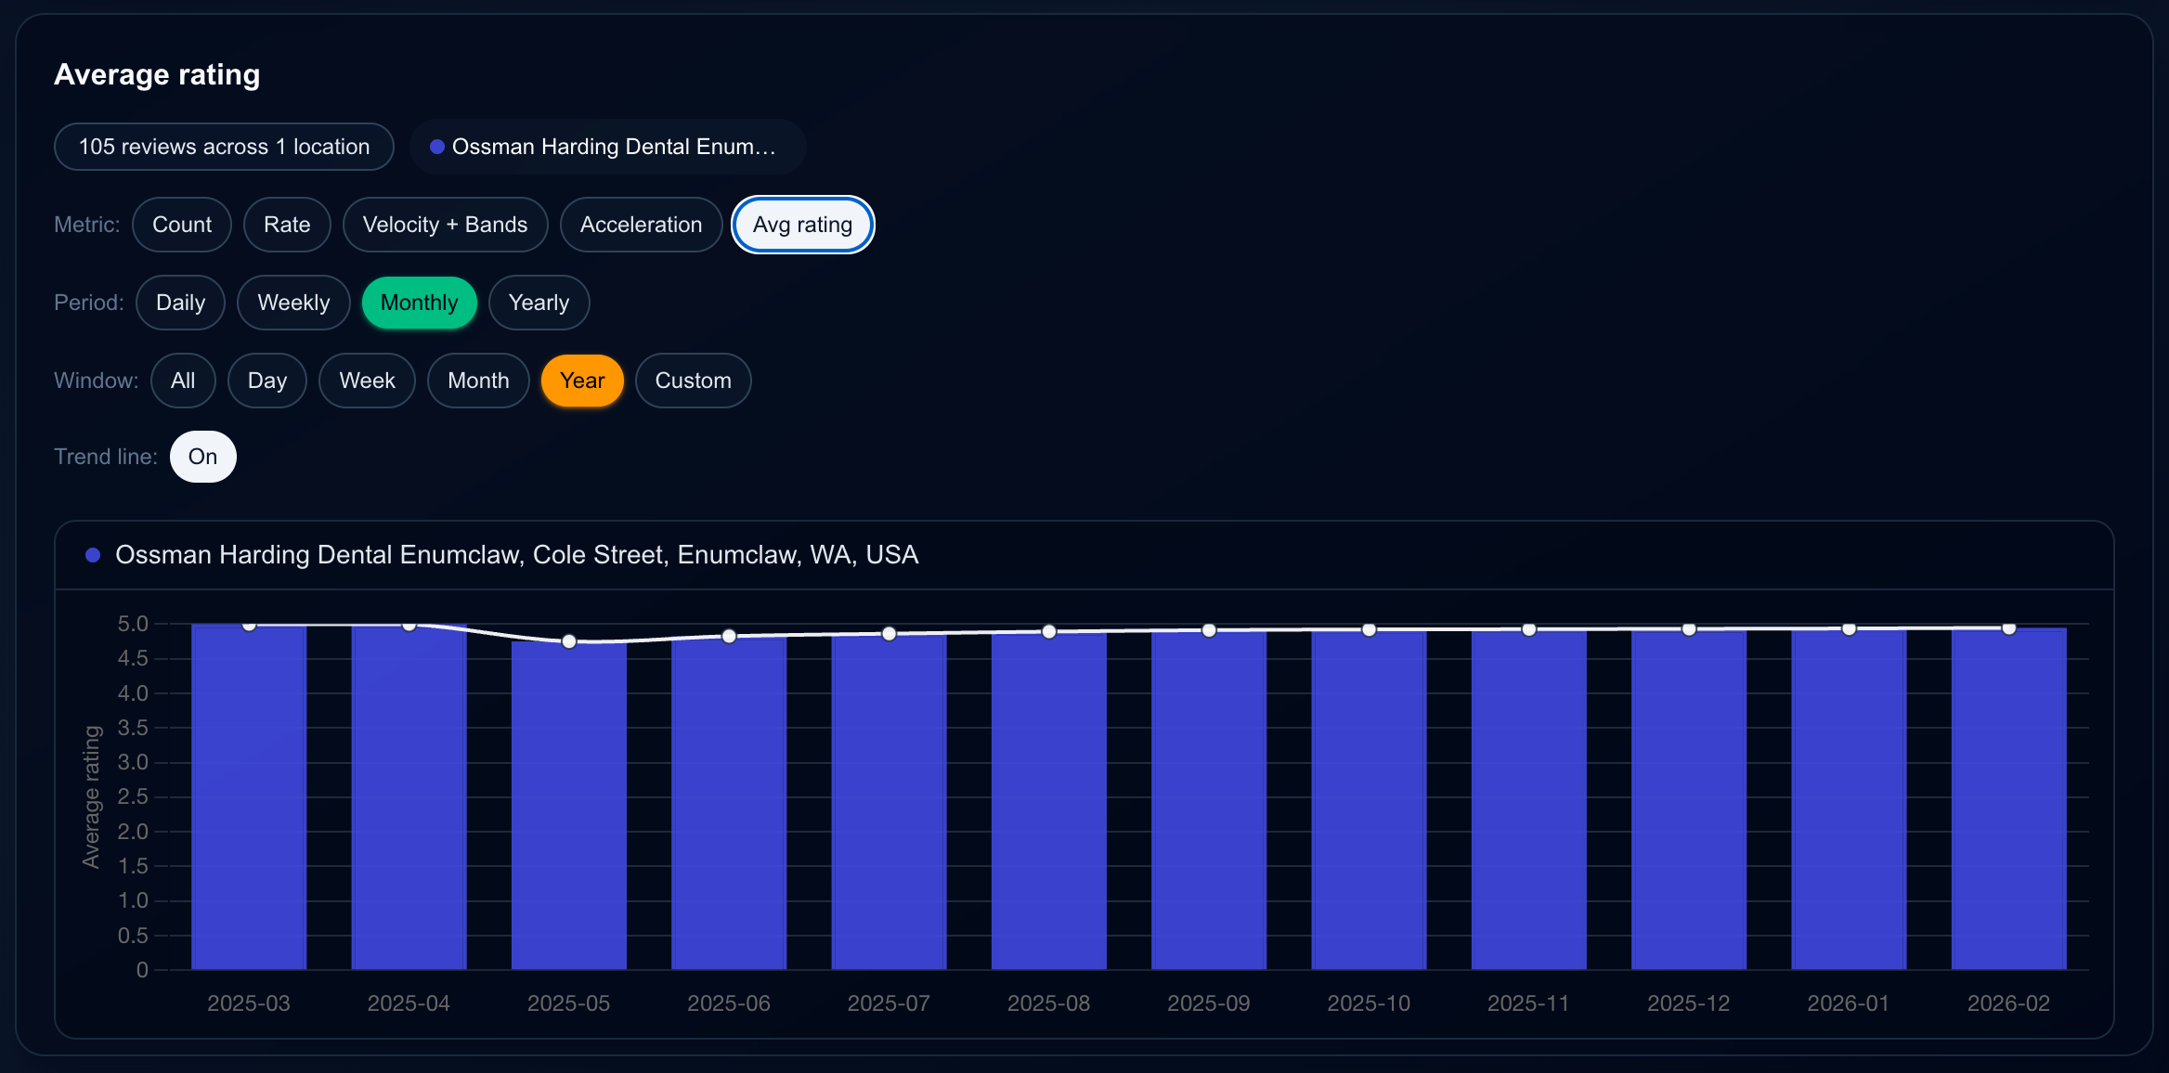Set the window to Month
The image size is (2169, 1073).
click(478, 381)
